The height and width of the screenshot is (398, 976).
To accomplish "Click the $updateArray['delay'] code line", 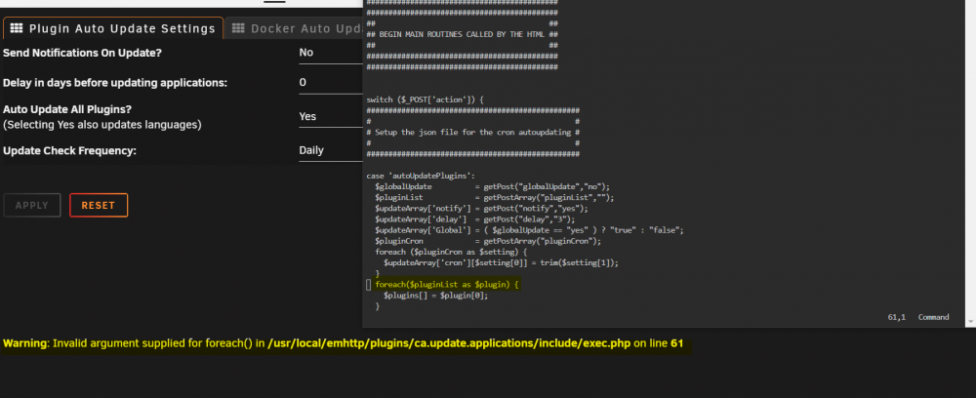I will pos(475,219).
